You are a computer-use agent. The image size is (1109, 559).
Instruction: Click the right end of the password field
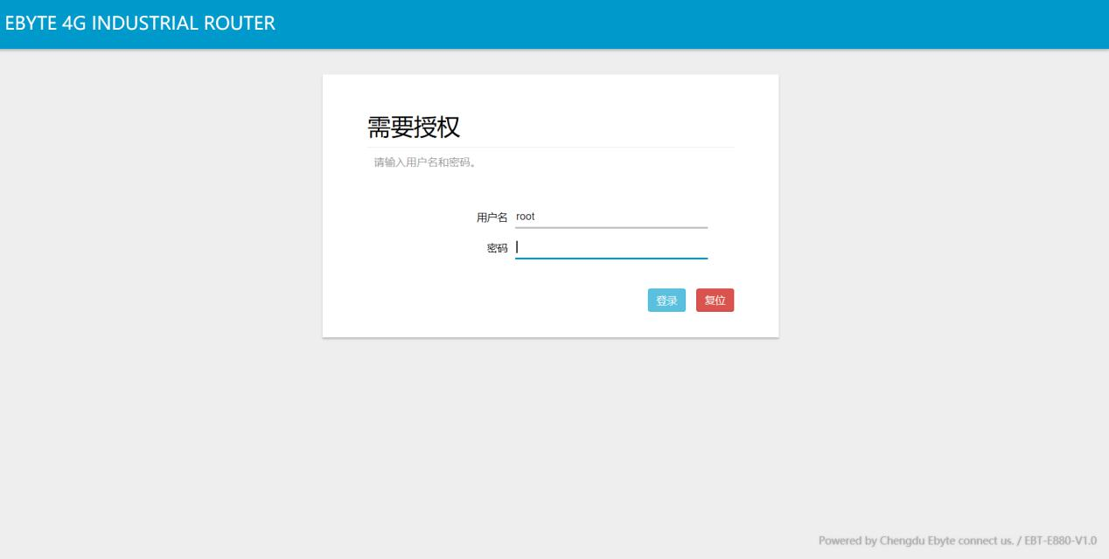[698, 247]
